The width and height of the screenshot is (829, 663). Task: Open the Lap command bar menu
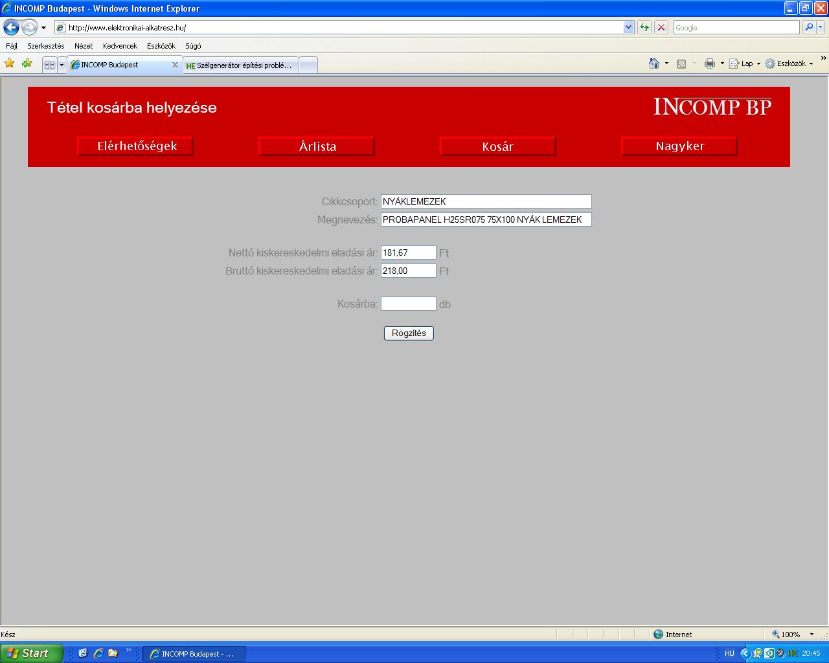click(x=745, y=63)
